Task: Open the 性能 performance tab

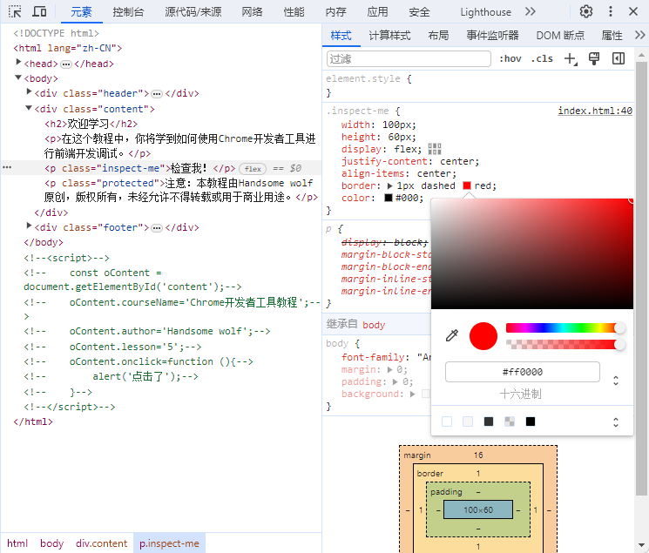Action: coord(294,12)
